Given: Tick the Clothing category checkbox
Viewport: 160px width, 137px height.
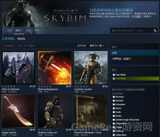Looking at the screenshot, I should [114, 131].
